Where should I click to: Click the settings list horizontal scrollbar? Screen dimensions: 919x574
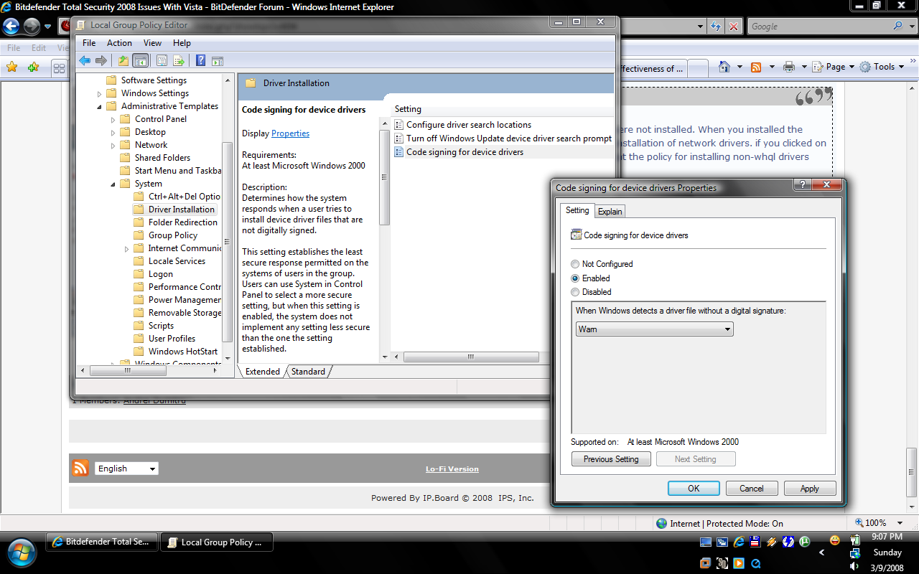(470, 357)
